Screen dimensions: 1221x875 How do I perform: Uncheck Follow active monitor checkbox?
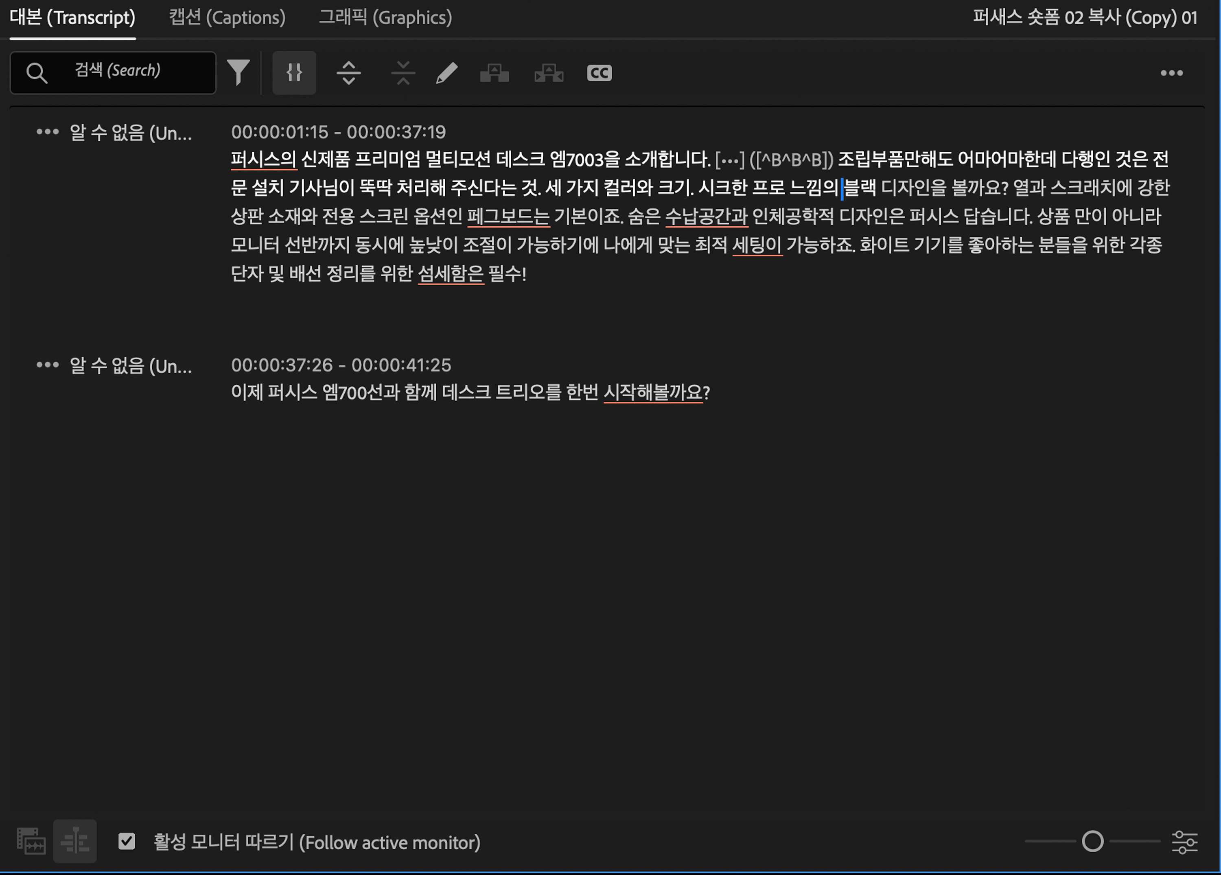pos(127,841)
